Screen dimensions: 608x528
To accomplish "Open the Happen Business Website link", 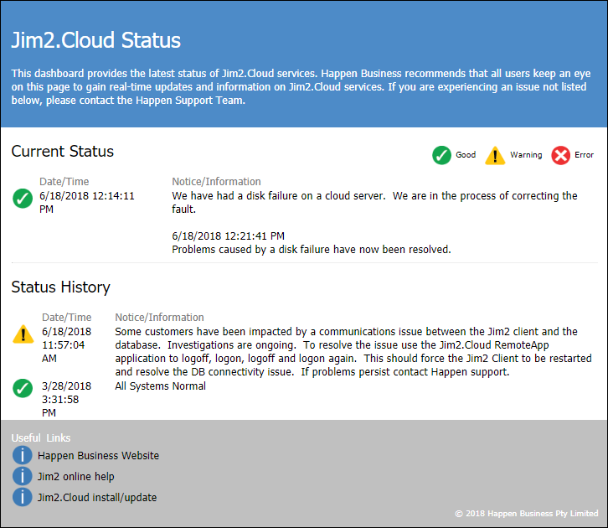I will coord(98,455).
